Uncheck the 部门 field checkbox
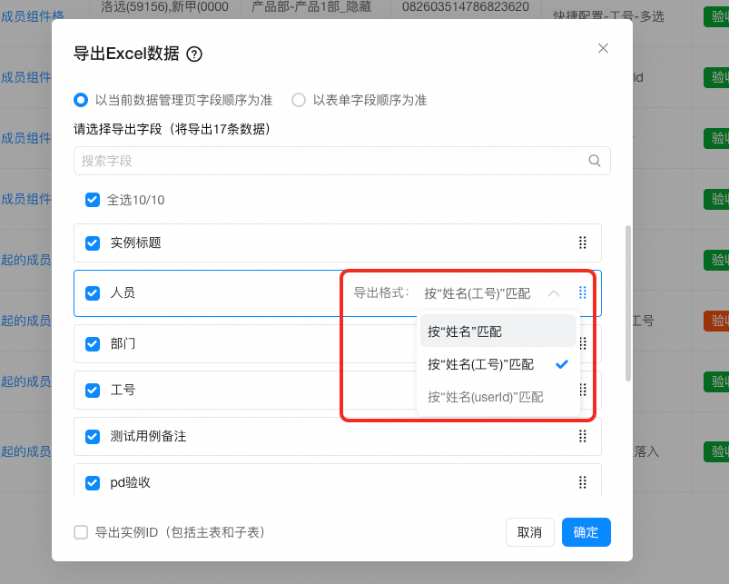Screen dimensions: 729x584 (93, 343)
